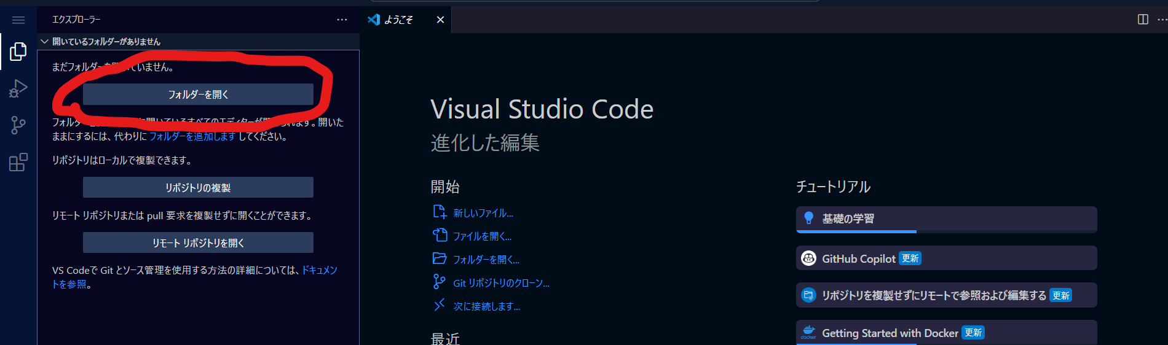Click the lightbulb icon on 基礎の学習
The width and height of the screenshot is (1168, 345).
pos(808,218)
